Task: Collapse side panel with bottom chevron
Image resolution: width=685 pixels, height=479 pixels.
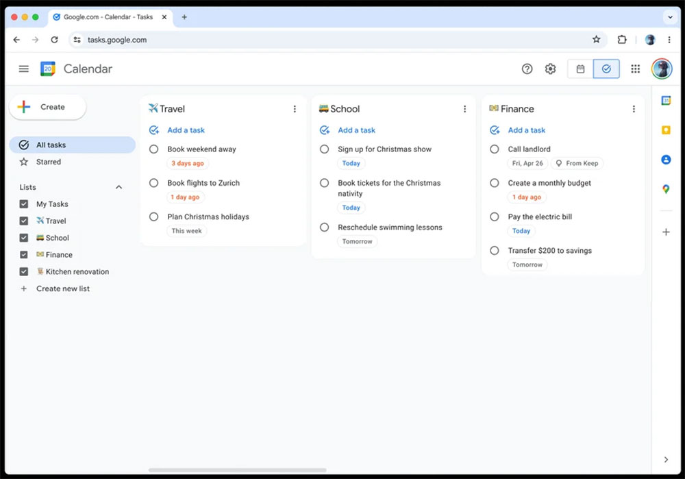Action: pos(666,459)
